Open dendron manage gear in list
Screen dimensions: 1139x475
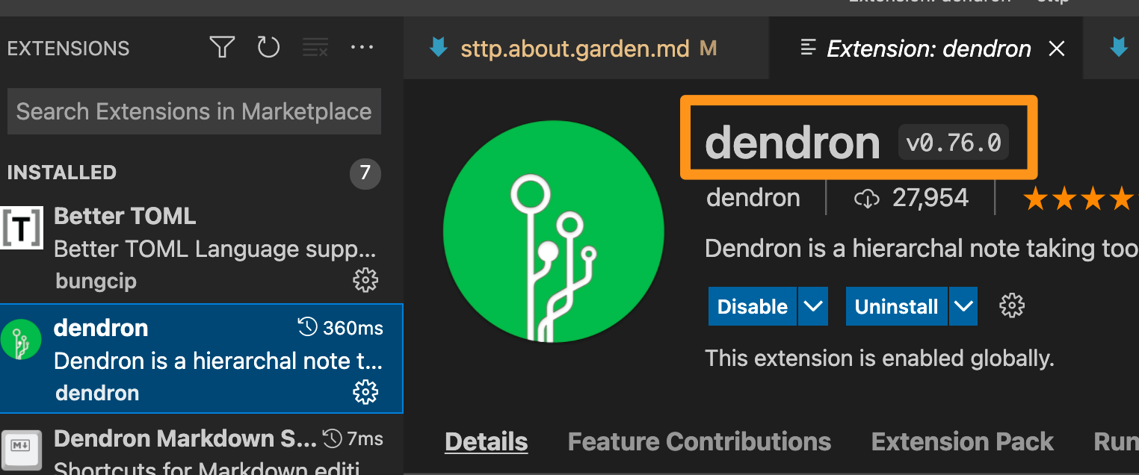tap(365, 392)
